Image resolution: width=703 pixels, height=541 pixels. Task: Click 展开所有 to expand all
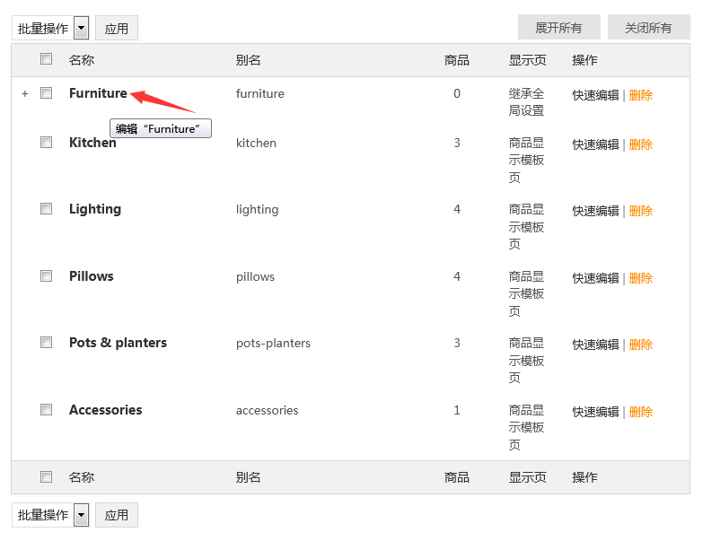coord(558,28)
